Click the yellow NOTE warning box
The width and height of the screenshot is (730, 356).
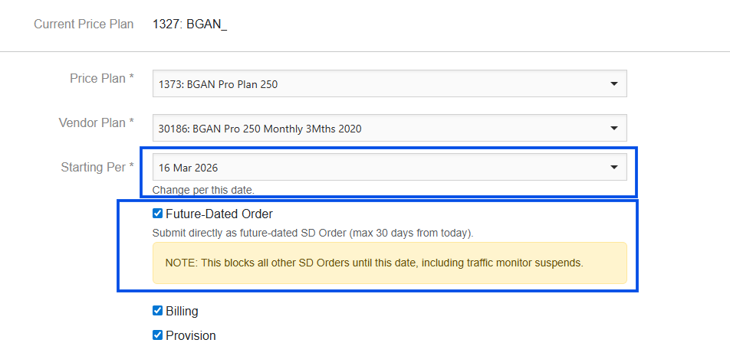tap(390, 263)
